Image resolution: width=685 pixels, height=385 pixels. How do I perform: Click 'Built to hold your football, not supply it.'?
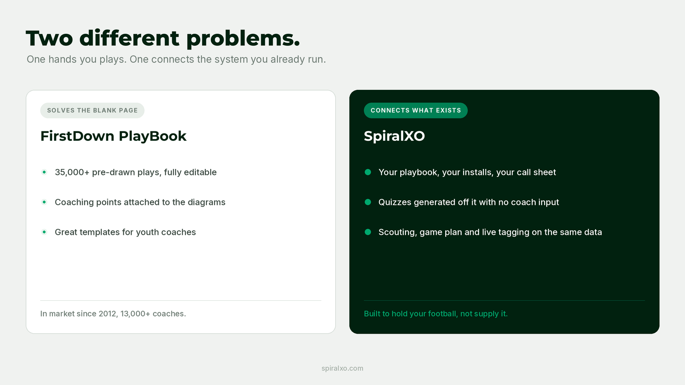point(436,314)
